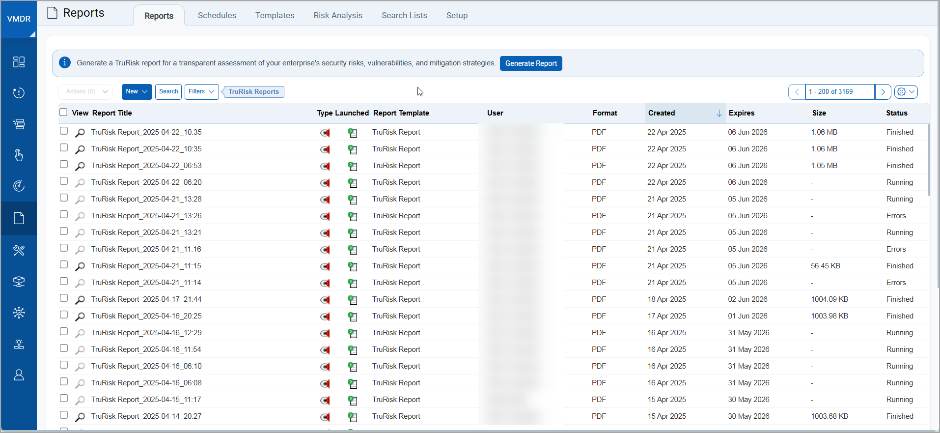Open the radar scan icon in sidebar
Viewport: 940px width, 433px height.
click(19, 186)
